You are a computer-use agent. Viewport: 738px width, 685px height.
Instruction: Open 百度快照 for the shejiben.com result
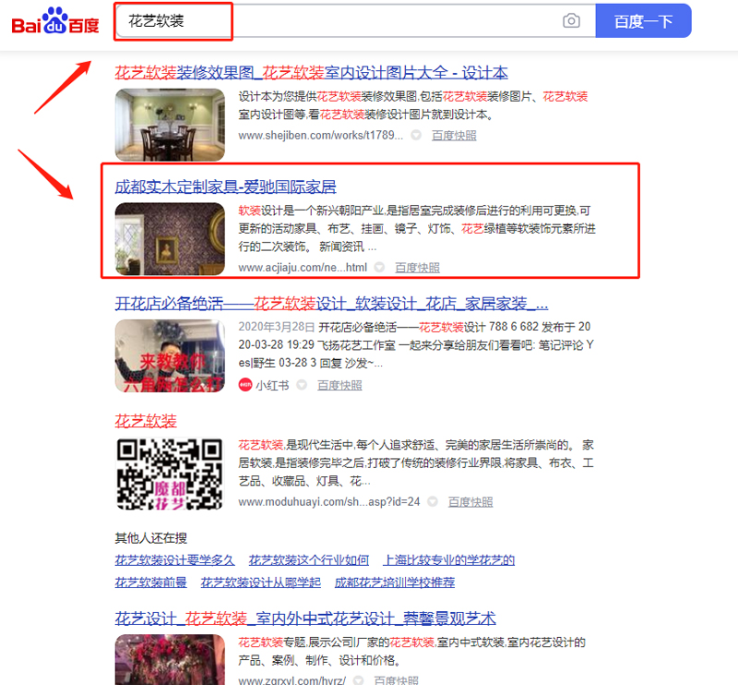click(454, 135)
